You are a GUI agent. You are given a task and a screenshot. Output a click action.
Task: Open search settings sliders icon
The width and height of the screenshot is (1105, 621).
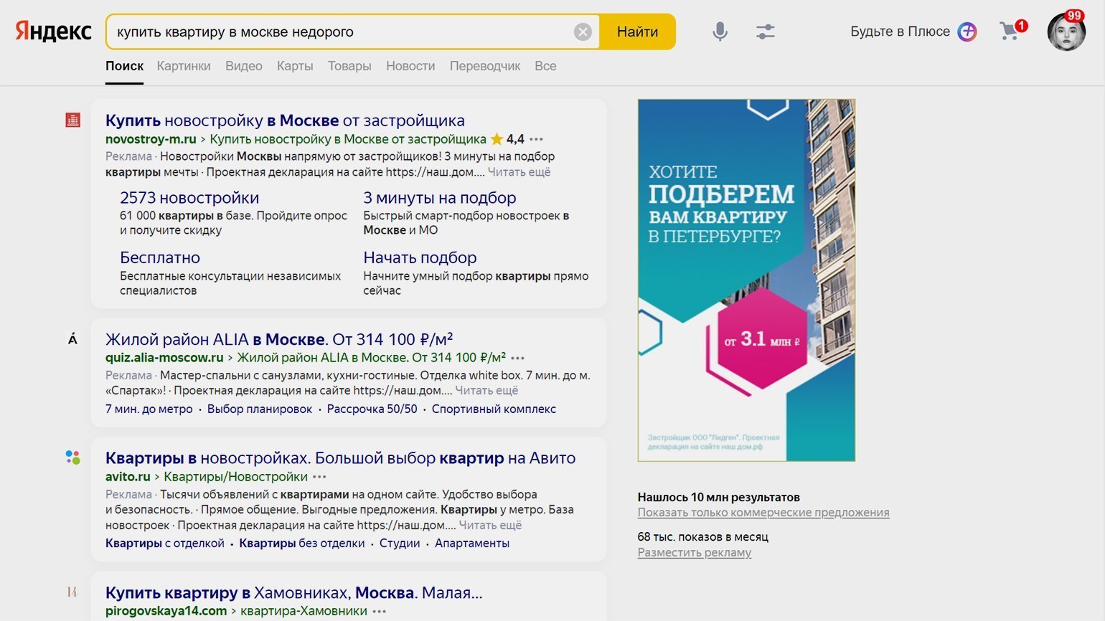coord(765,32)
